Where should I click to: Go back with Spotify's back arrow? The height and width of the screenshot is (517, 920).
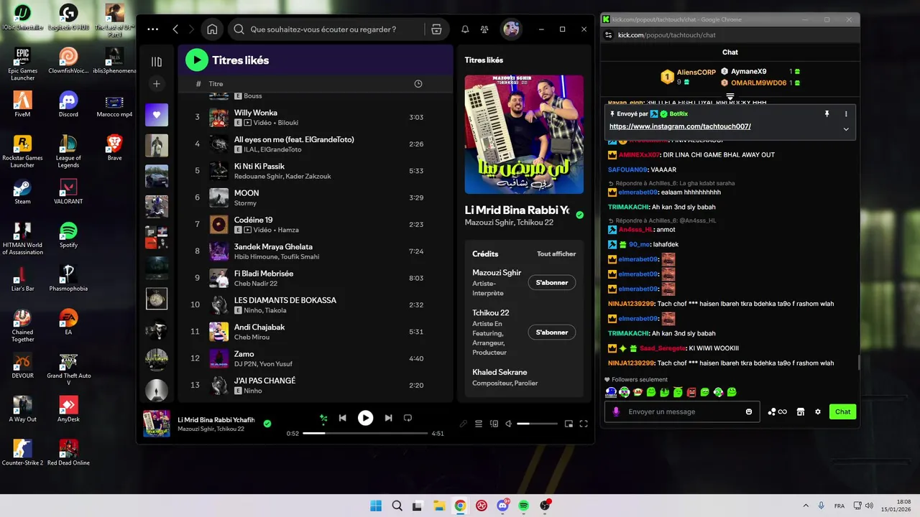[x=175, y=29]
